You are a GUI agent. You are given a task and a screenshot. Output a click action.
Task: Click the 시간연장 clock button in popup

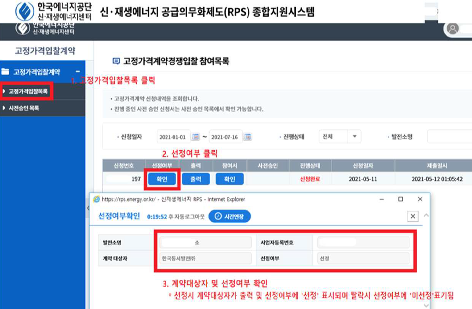[229, 216]
